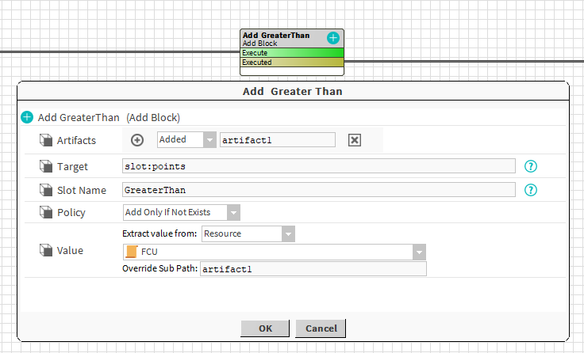
Task: Select the green Execute row on block
Action: point(291,52)
